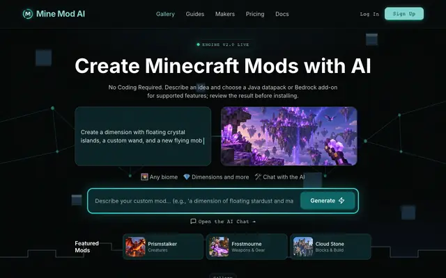
Task: Click the tools icon beside Chat with AI
Action: tap(258, 177)
